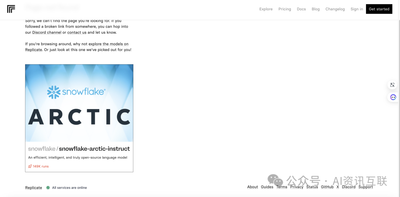Go to Docs in the header

click(301, 9)
